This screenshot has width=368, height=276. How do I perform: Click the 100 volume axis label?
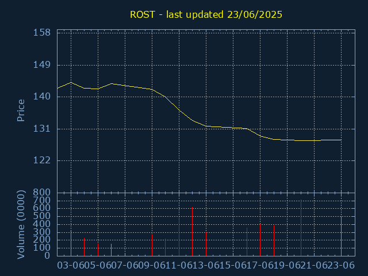42,248
